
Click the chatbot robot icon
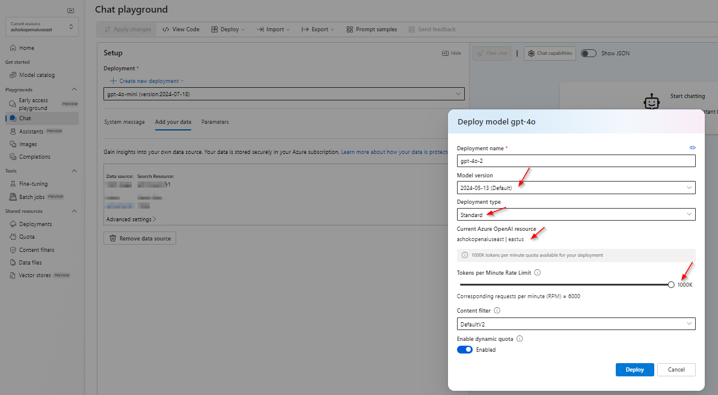tap(651, 102)
